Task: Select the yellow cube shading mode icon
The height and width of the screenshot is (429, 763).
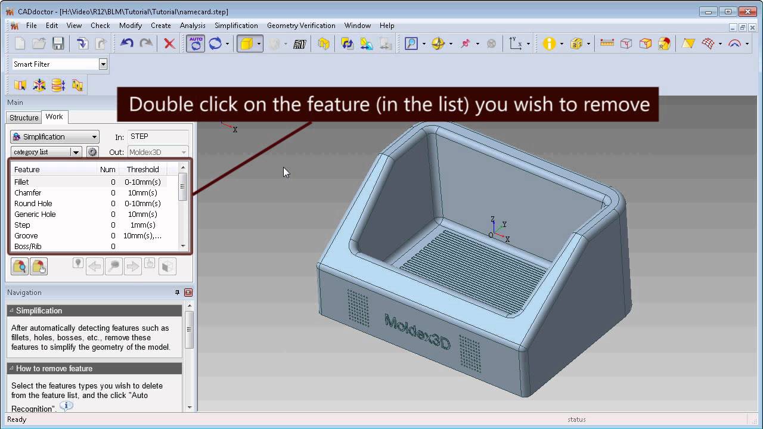Action: (x=246, y=43)
